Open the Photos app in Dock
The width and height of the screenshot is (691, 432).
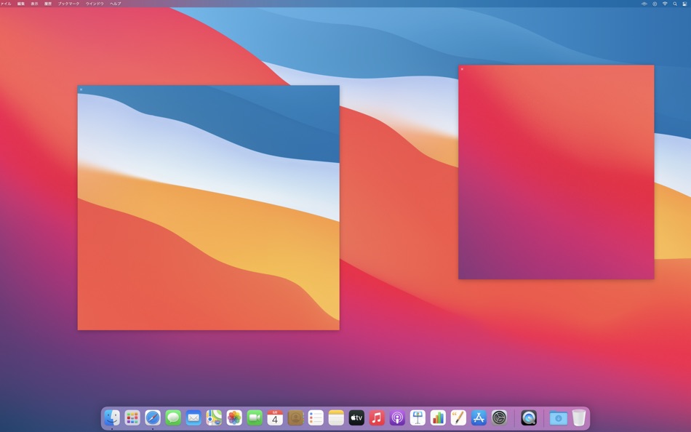click(x=234, y=417)
